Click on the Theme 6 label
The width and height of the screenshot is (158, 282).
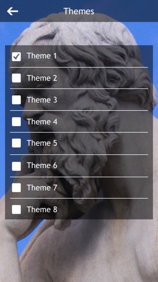42,165
